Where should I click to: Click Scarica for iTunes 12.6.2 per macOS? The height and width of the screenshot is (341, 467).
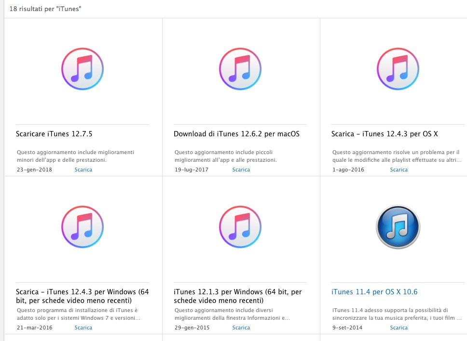(x=241, y=170)
